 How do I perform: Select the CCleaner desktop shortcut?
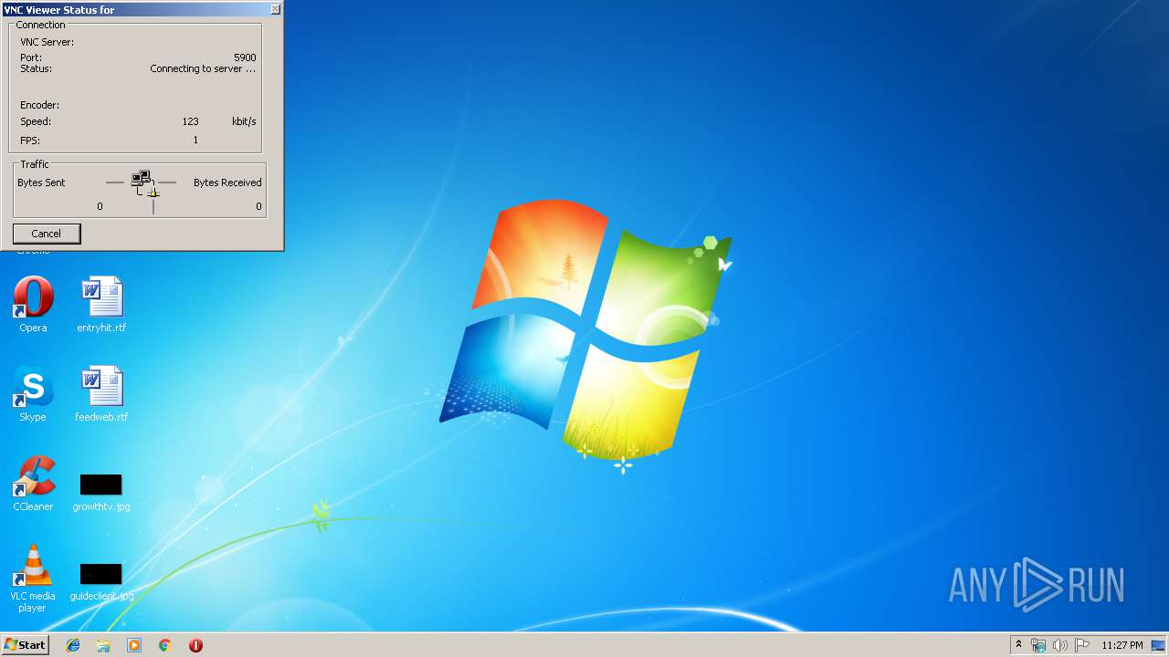click(x=33, y=484)
